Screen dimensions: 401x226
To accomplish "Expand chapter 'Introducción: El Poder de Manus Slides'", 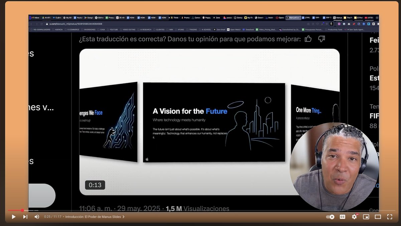I will [x=95, y=217].
